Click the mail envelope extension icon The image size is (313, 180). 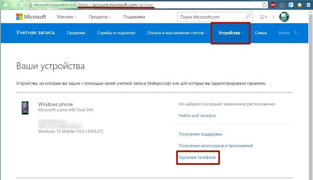[282, 5]
